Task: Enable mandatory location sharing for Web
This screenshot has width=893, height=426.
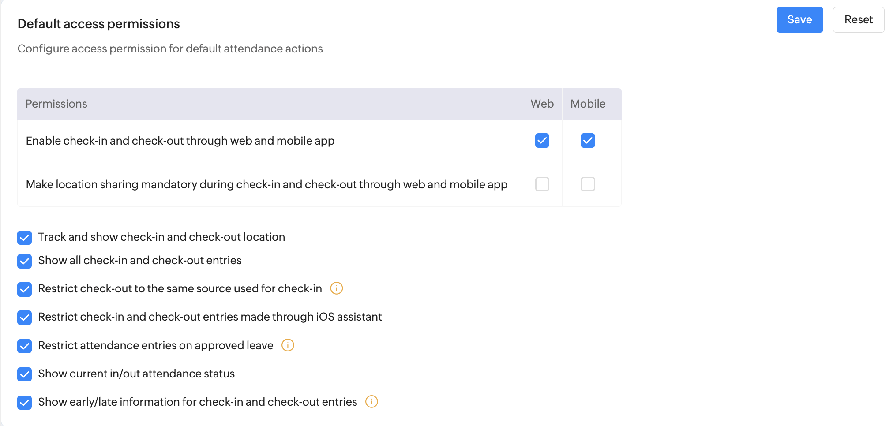Action: pyautogui.click(x=542, y=184)
